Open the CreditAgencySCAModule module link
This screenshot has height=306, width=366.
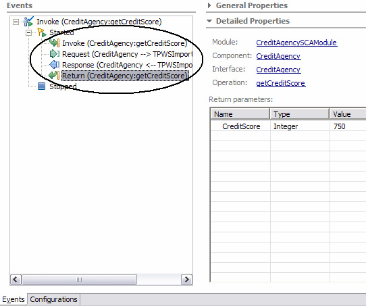coord(296,43)
